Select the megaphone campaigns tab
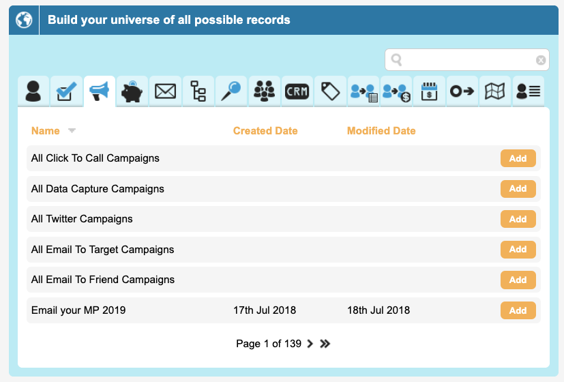 tap(100, 91)
